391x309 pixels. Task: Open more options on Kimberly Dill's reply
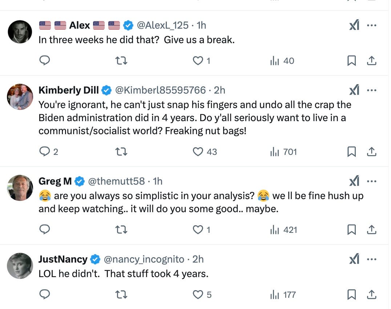point(372,89)
